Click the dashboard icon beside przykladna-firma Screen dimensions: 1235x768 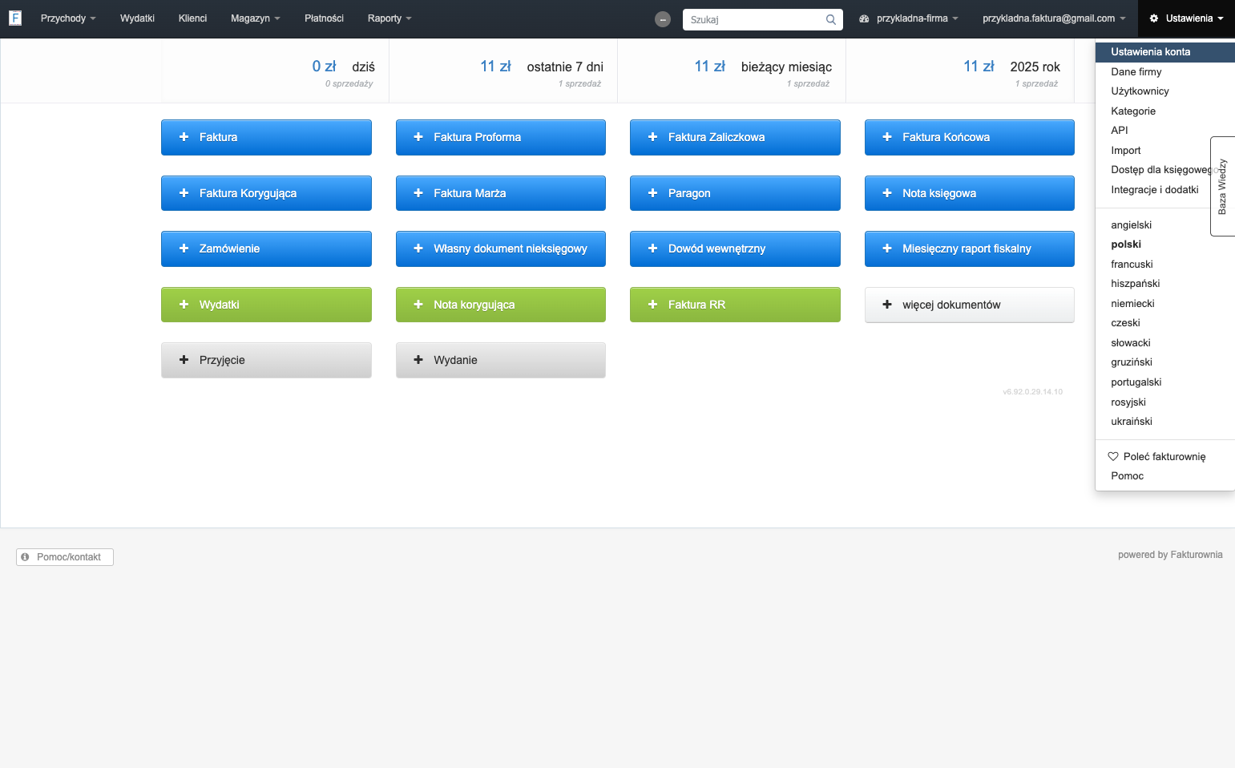pyautogui.click(x=864, y=18)
